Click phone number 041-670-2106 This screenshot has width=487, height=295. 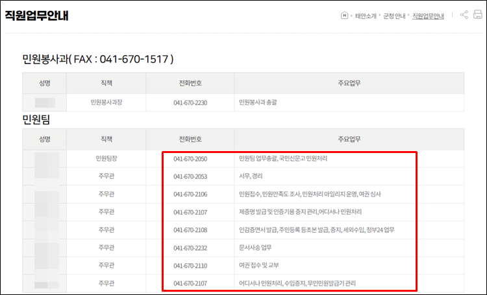coord(190,195)
